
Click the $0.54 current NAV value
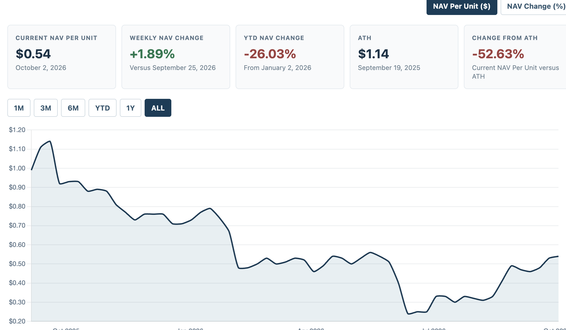coord(33,54)
